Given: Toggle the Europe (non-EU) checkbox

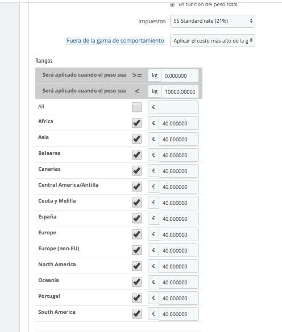Looking at the screenshot, I should click(x=136, y=250).
